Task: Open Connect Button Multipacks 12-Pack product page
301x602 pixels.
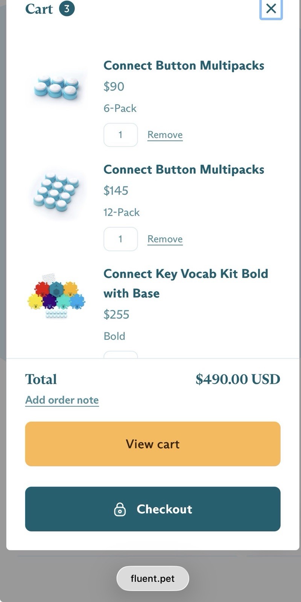Action: (x=184, y=169)
